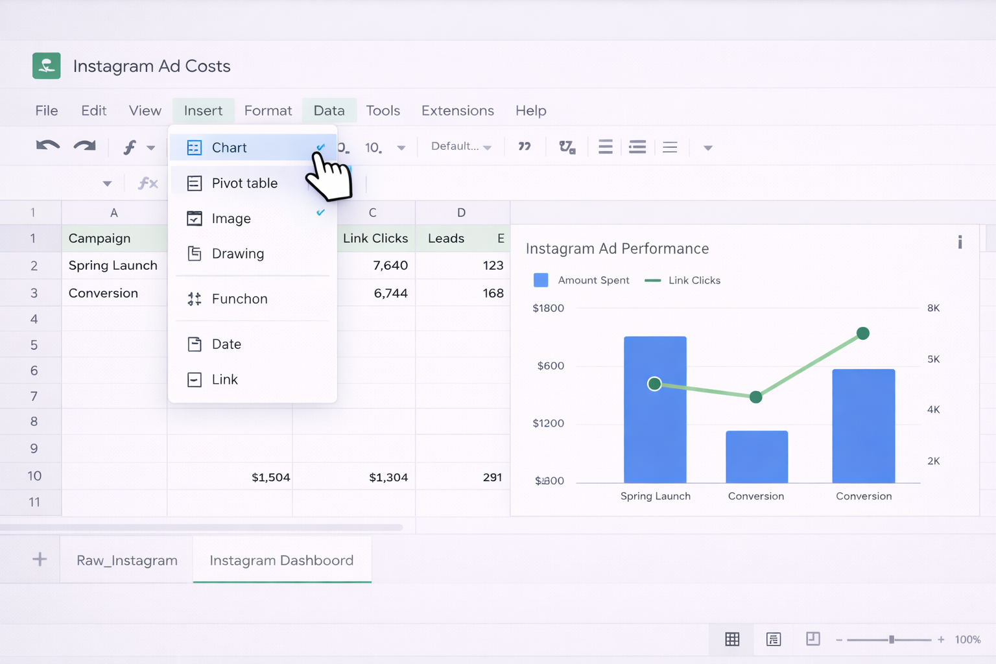Click the fx formula icon
Viewport: 996px width, 664px height.
(148, 184)
